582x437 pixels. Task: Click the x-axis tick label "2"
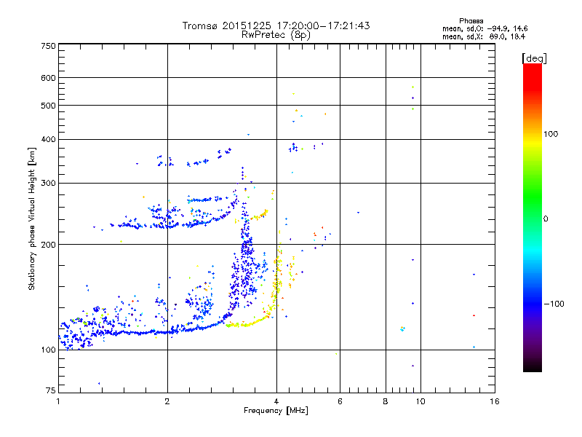(167, 401)
